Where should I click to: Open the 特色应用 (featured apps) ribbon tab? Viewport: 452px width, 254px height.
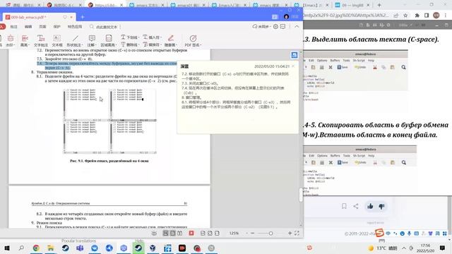[75, 27]
